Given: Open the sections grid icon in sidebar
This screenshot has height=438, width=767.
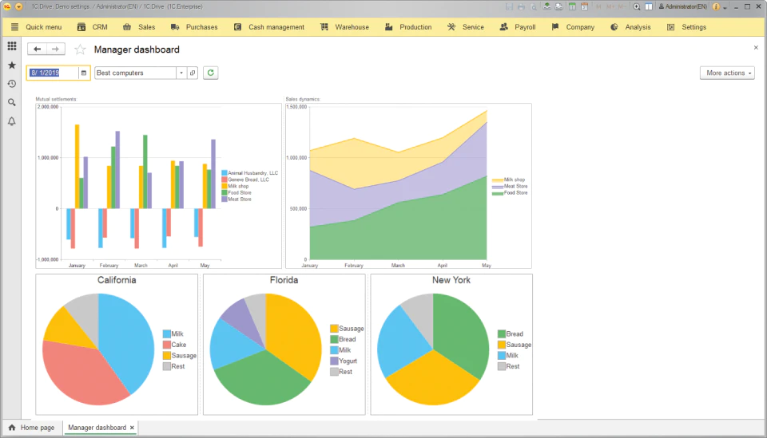Looking at the screenshot, I should pos(12,46).
